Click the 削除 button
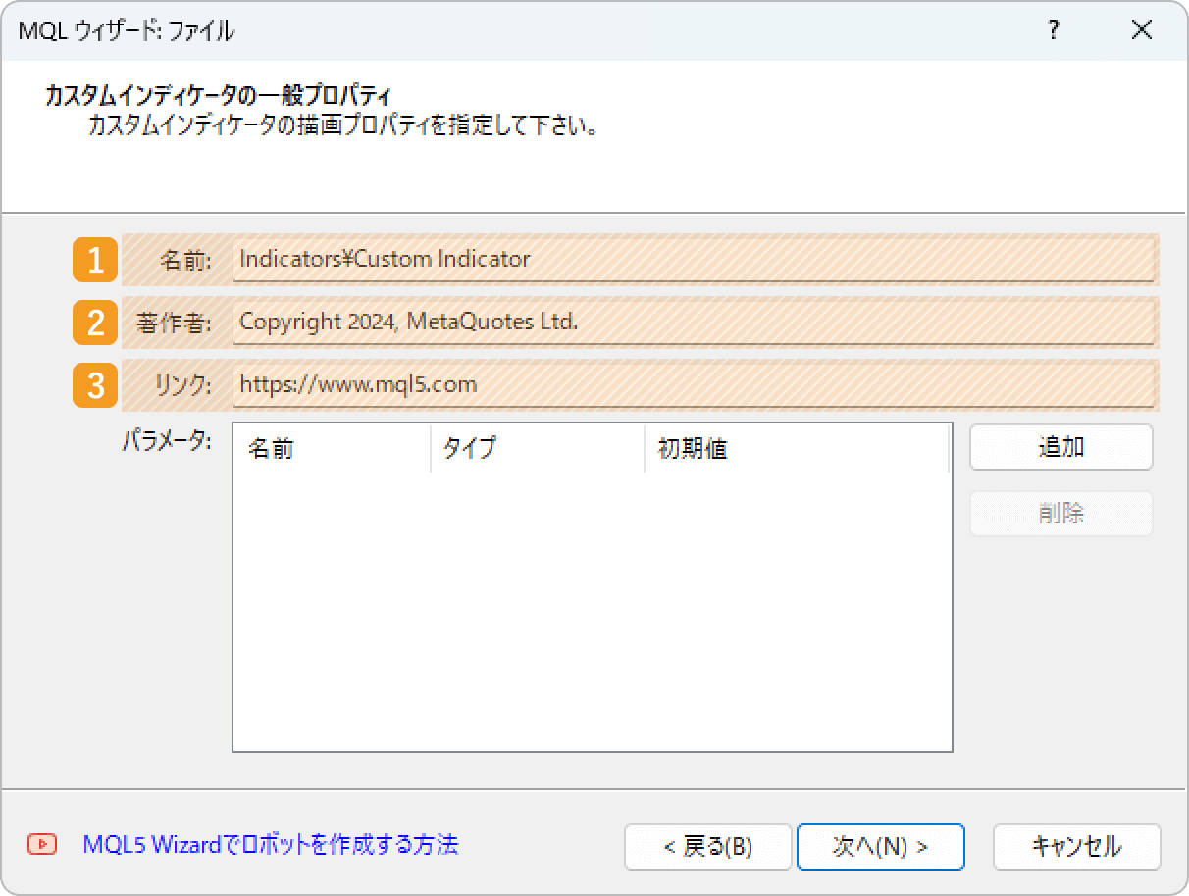 [1061, 514]
